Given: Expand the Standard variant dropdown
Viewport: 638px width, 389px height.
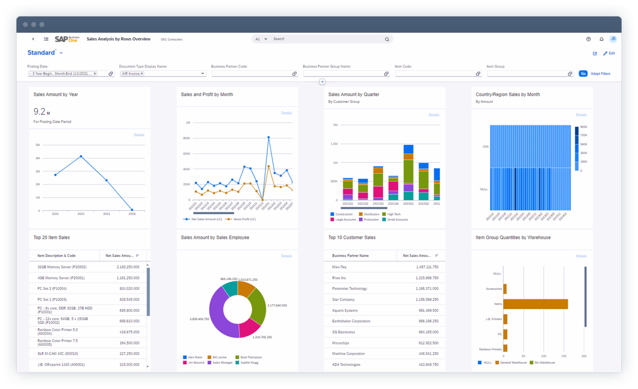Looking at the screenshot, I should [x=61, y=53].
